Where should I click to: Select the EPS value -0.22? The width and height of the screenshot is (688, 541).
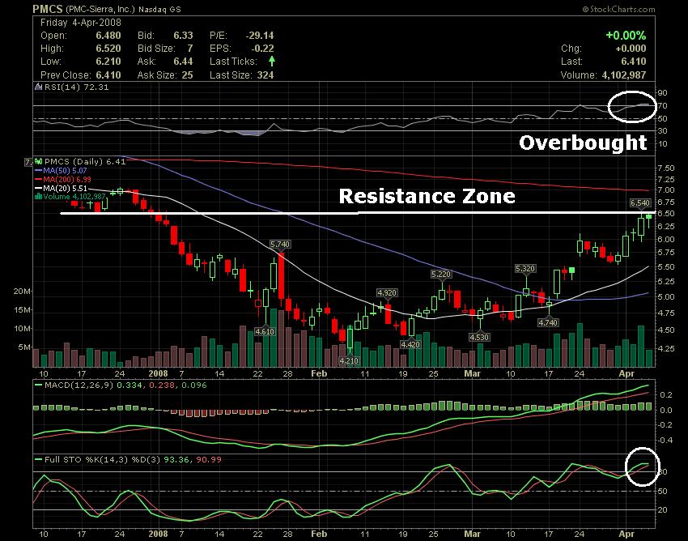[x=262, y=49]
